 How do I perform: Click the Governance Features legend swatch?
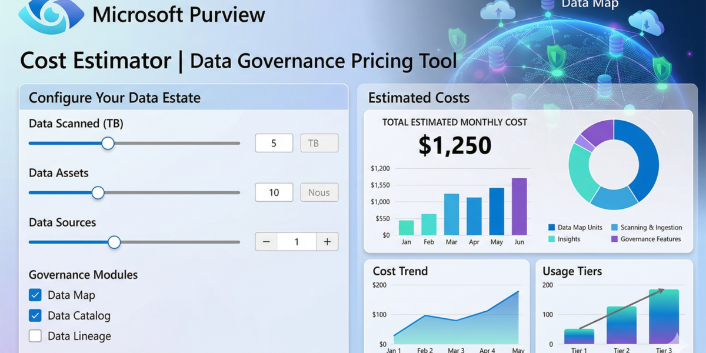coord(614,239)
